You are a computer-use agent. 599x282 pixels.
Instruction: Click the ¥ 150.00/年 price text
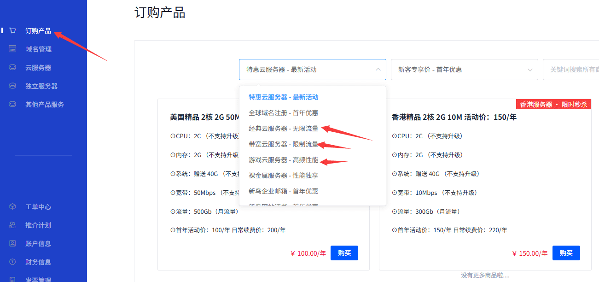click(x=530, y=253)
